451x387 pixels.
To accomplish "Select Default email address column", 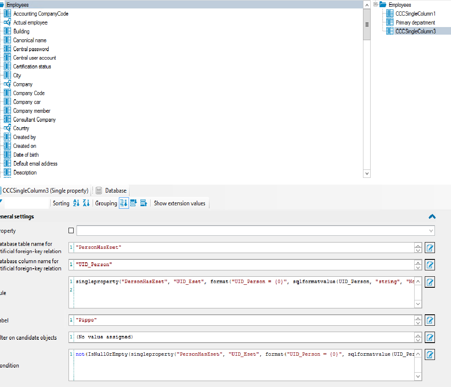I will 35,164.
